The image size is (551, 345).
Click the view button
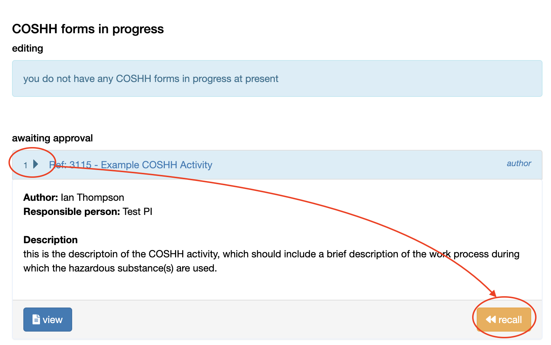[x=48, y=320]
